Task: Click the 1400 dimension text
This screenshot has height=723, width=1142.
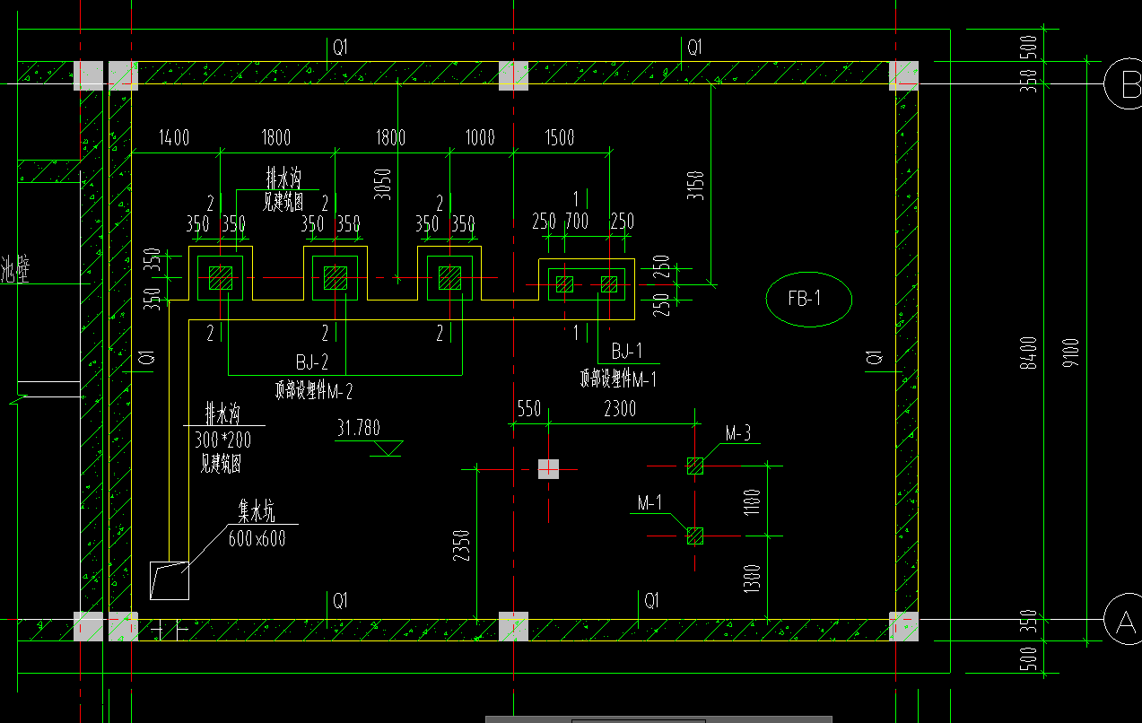Action: click(x=174, y=137)
